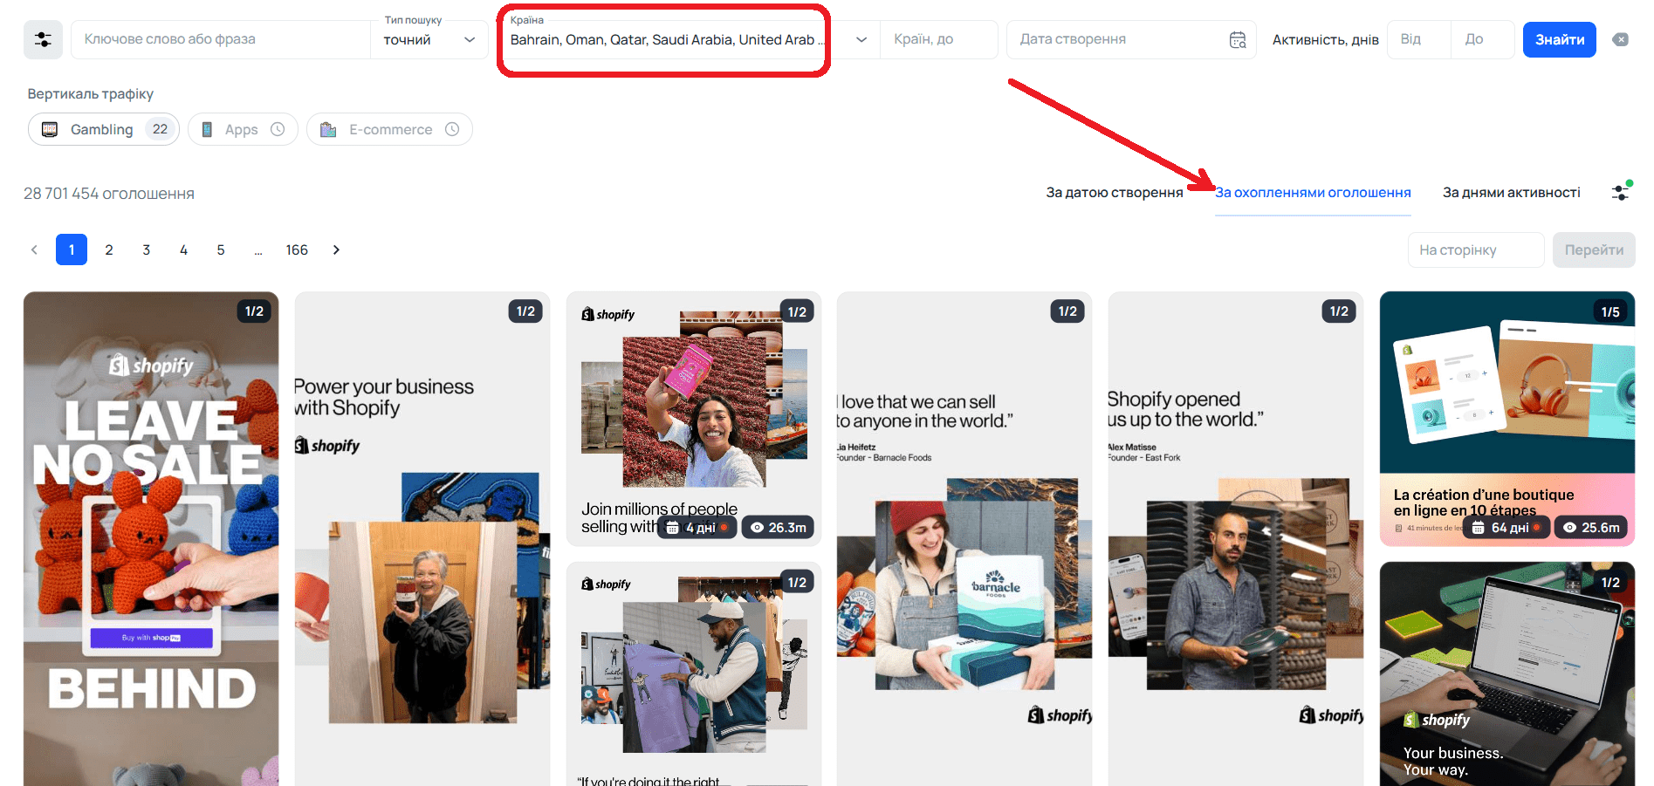This screenshot has height=786, width=1654.
Task: Click the 1/5 slide counter badge
Action: tap(1610, 311)
